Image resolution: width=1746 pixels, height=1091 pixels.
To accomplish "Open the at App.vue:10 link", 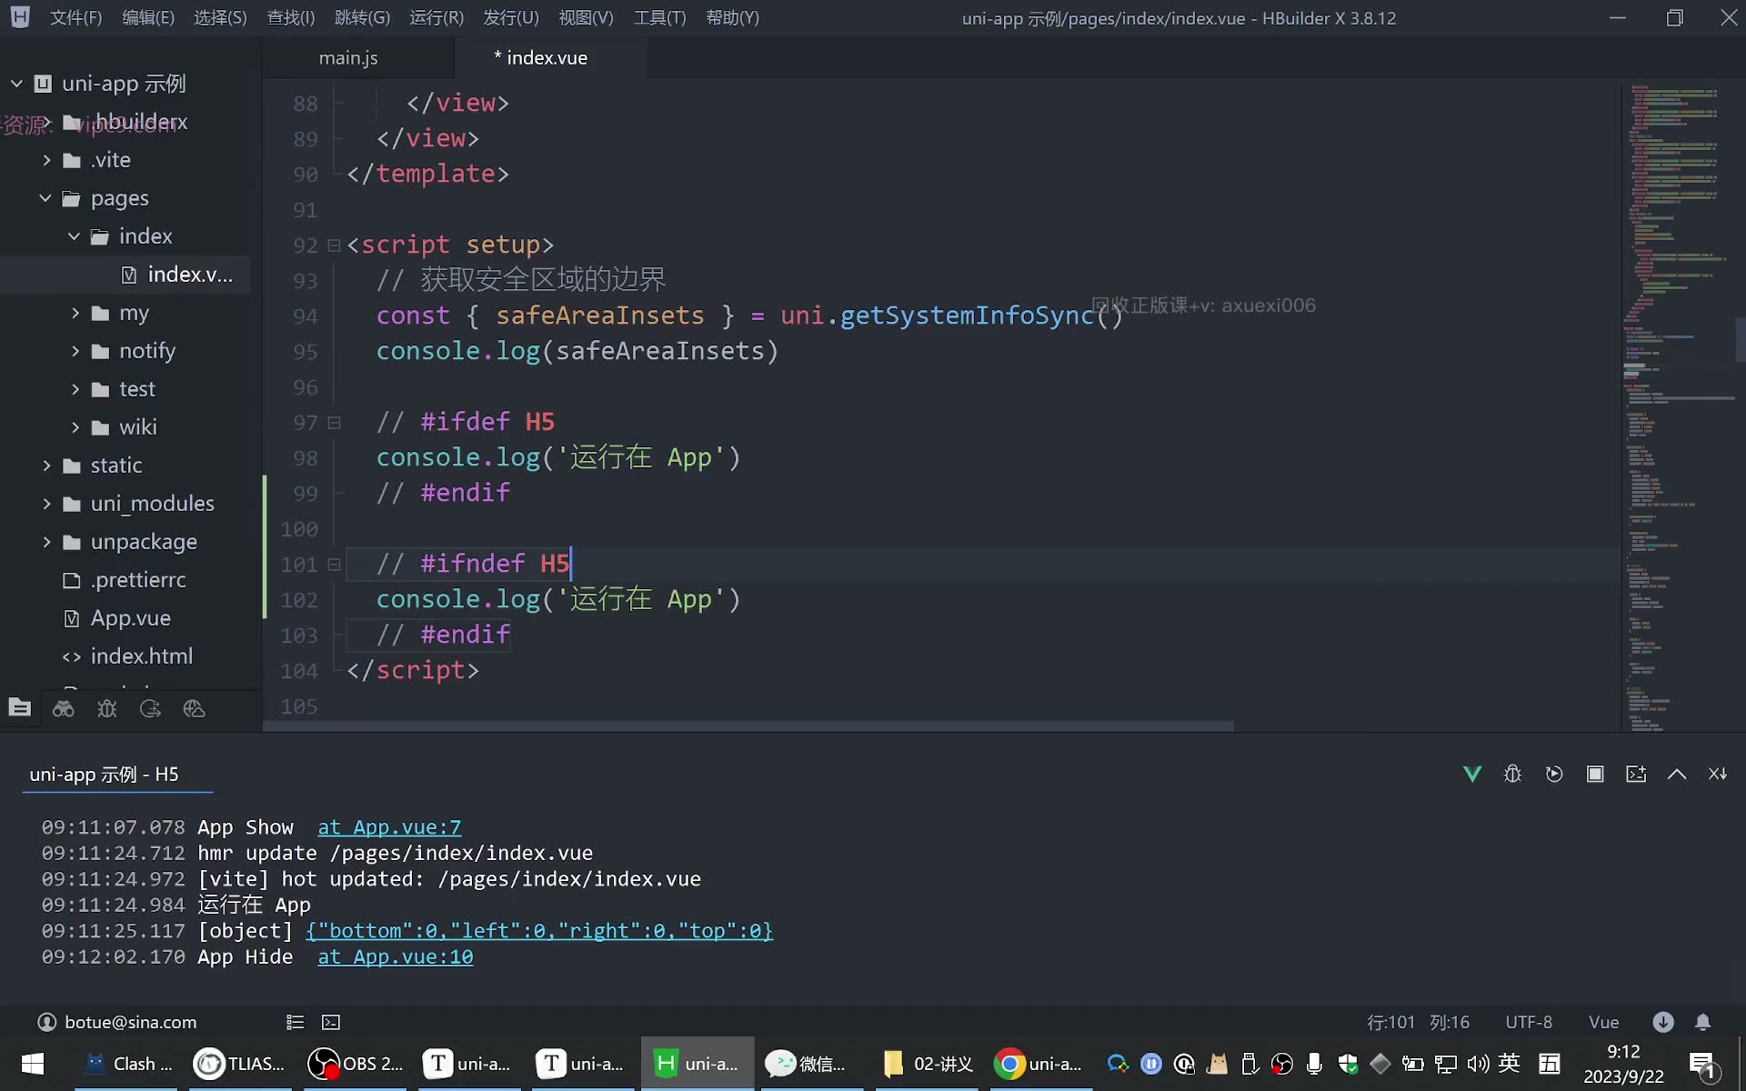I will click(396, 956).
